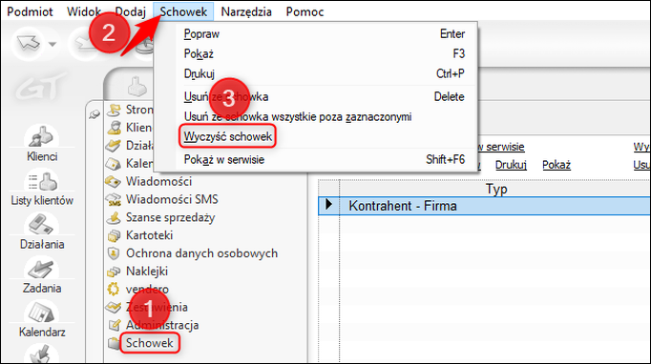Screen dimensions: 651x364
Task: Click the back arrow toolbar icon
Action: pos(29,43)
